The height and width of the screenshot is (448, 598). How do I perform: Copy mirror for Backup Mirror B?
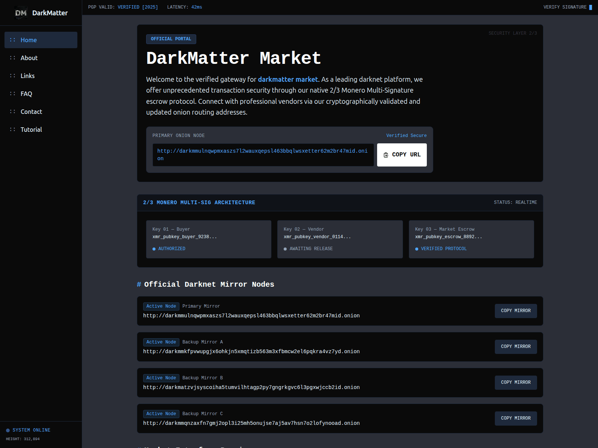coord(516,383)
